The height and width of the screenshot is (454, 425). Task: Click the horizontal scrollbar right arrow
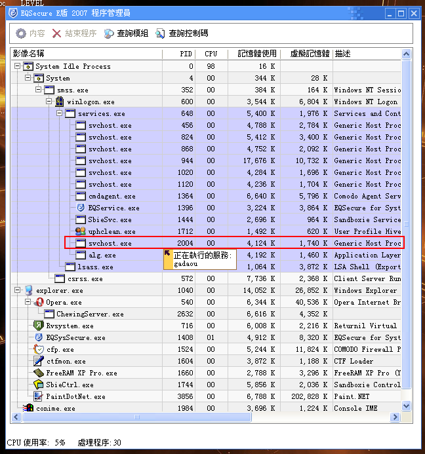click(395, 417)
